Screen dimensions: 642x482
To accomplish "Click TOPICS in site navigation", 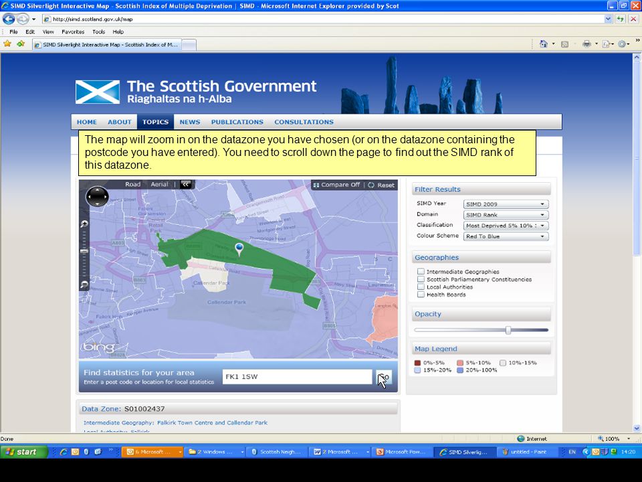I will [x=156, y=122].
